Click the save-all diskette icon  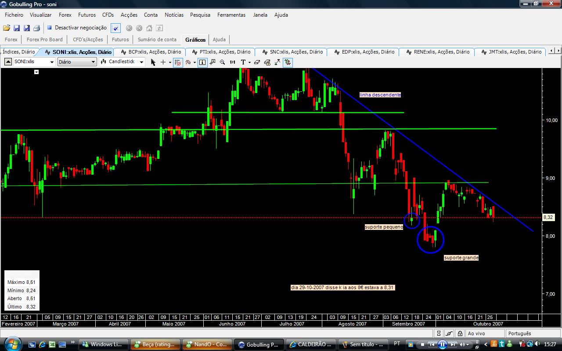[x=27, y=28]
